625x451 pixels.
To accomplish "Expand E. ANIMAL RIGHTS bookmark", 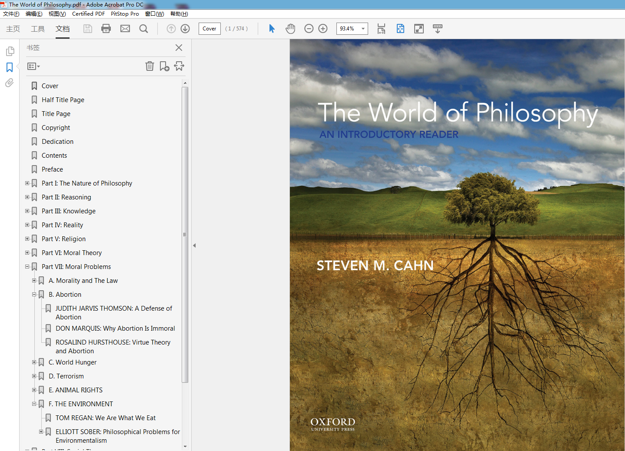I will click(34, 390).
